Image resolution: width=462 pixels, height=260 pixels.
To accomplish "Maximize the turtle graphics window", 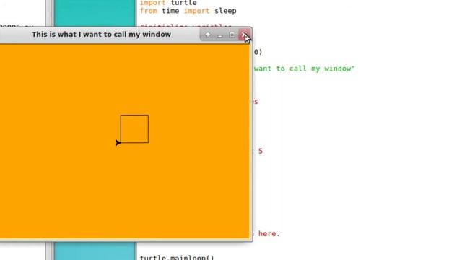I will click(232, 35).
